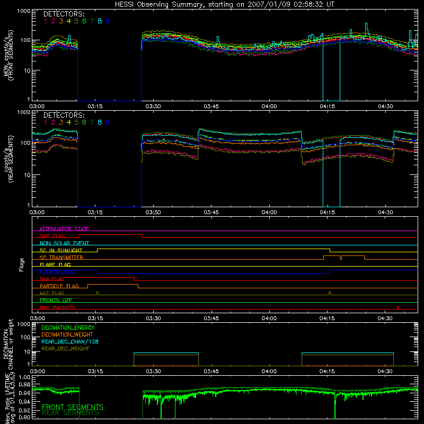Select blue detector 9 in front segments legend
This screenshot has width=424, height=424.
click(108, 21)
